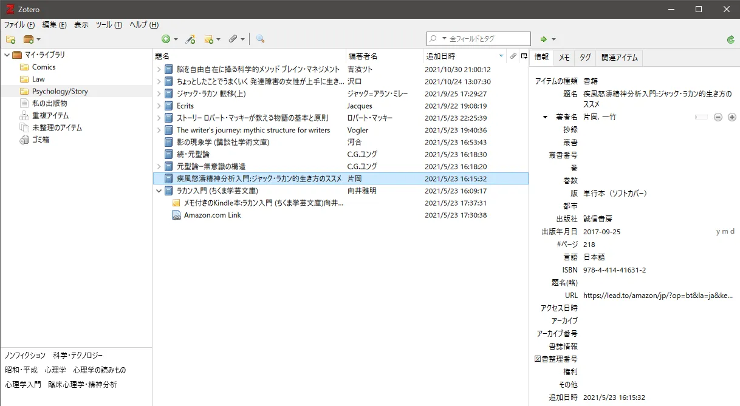Select the メモ付きのKindle本 note child item

point(340,203)
